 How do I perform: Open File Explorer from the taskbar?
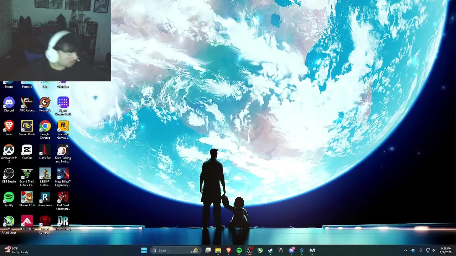pos(218,250)
